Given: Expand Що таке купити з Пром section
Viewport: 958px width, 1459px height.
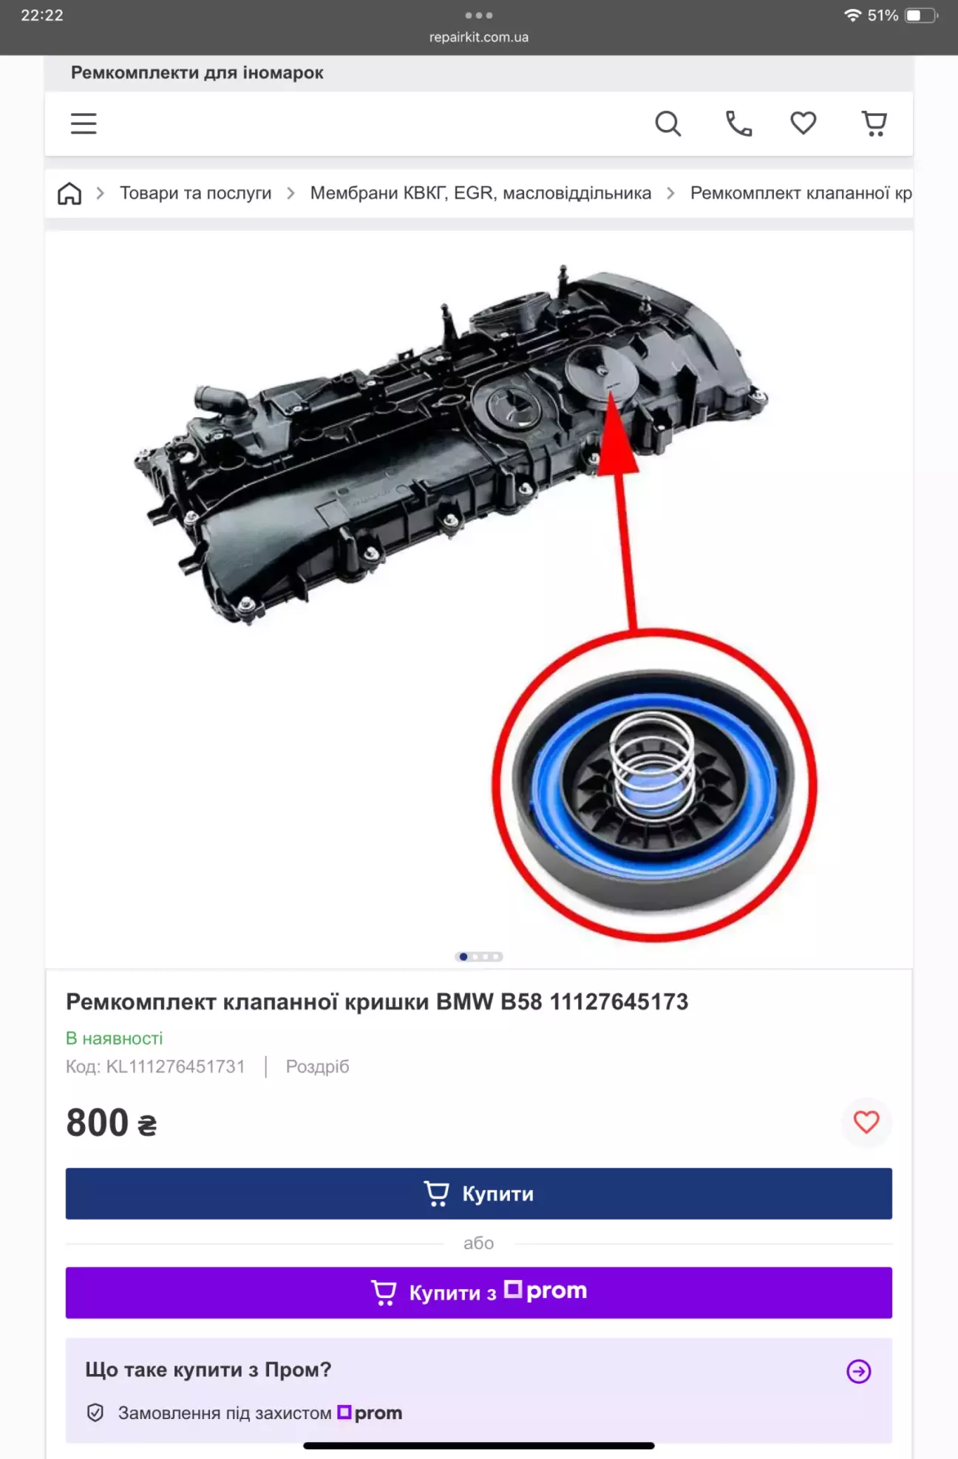Looking at the screenshot, I should (479, 1370).
